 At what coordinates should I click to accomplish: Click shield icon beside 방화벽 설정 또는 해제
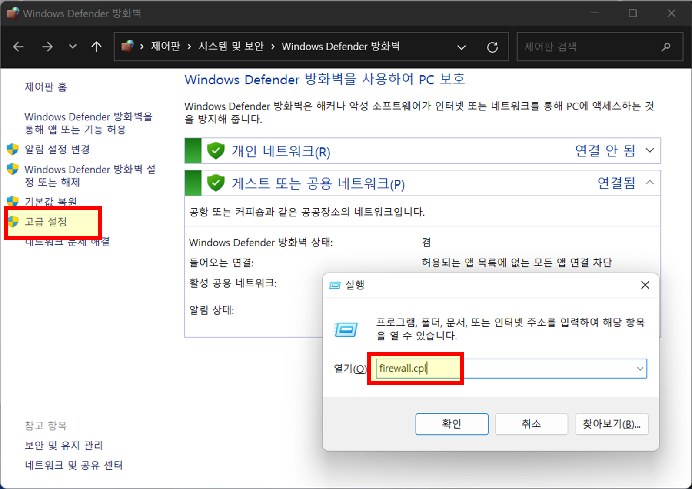pyautogui.click(x=13, y=169)
